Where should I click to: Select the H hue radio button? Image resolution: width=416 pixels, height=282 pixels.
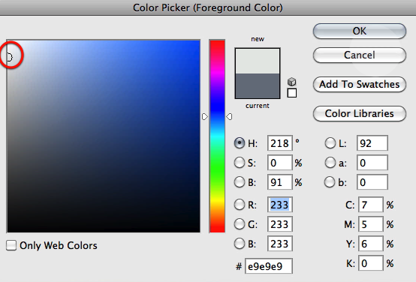240,143
